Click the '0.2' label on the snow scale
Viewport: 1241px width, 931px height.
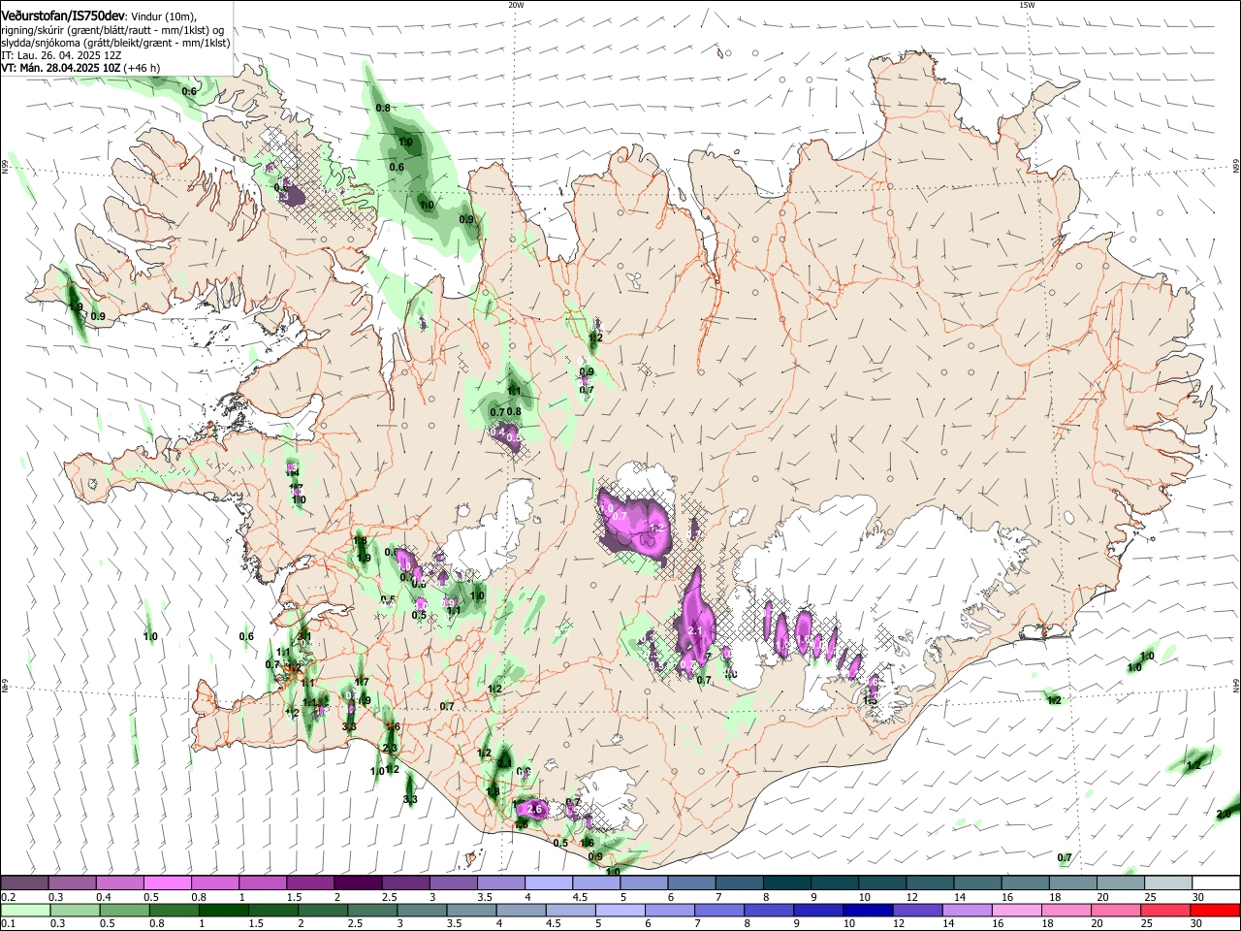pos(8,897)
